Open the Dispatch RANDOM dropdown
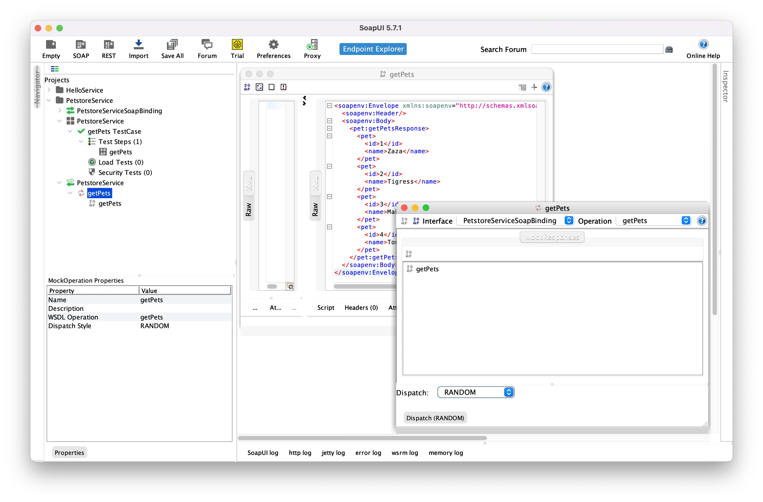The image size is (763, 502). [x=476, y=392]
